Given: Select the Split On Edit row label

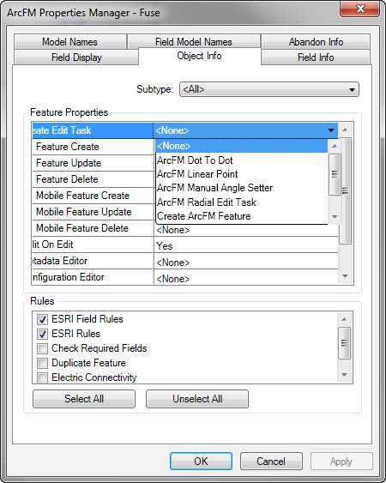Looking at the screenshot, I should click(x=93, y=245).
